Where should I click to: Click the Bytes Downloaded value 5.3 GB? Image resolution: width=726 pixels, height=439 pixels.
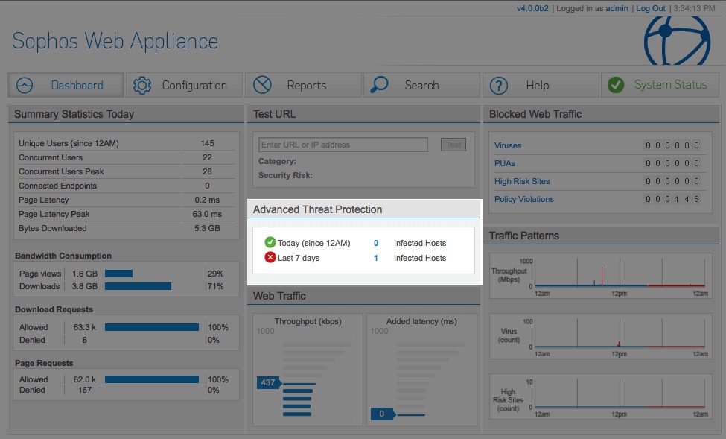click(207, 228)
